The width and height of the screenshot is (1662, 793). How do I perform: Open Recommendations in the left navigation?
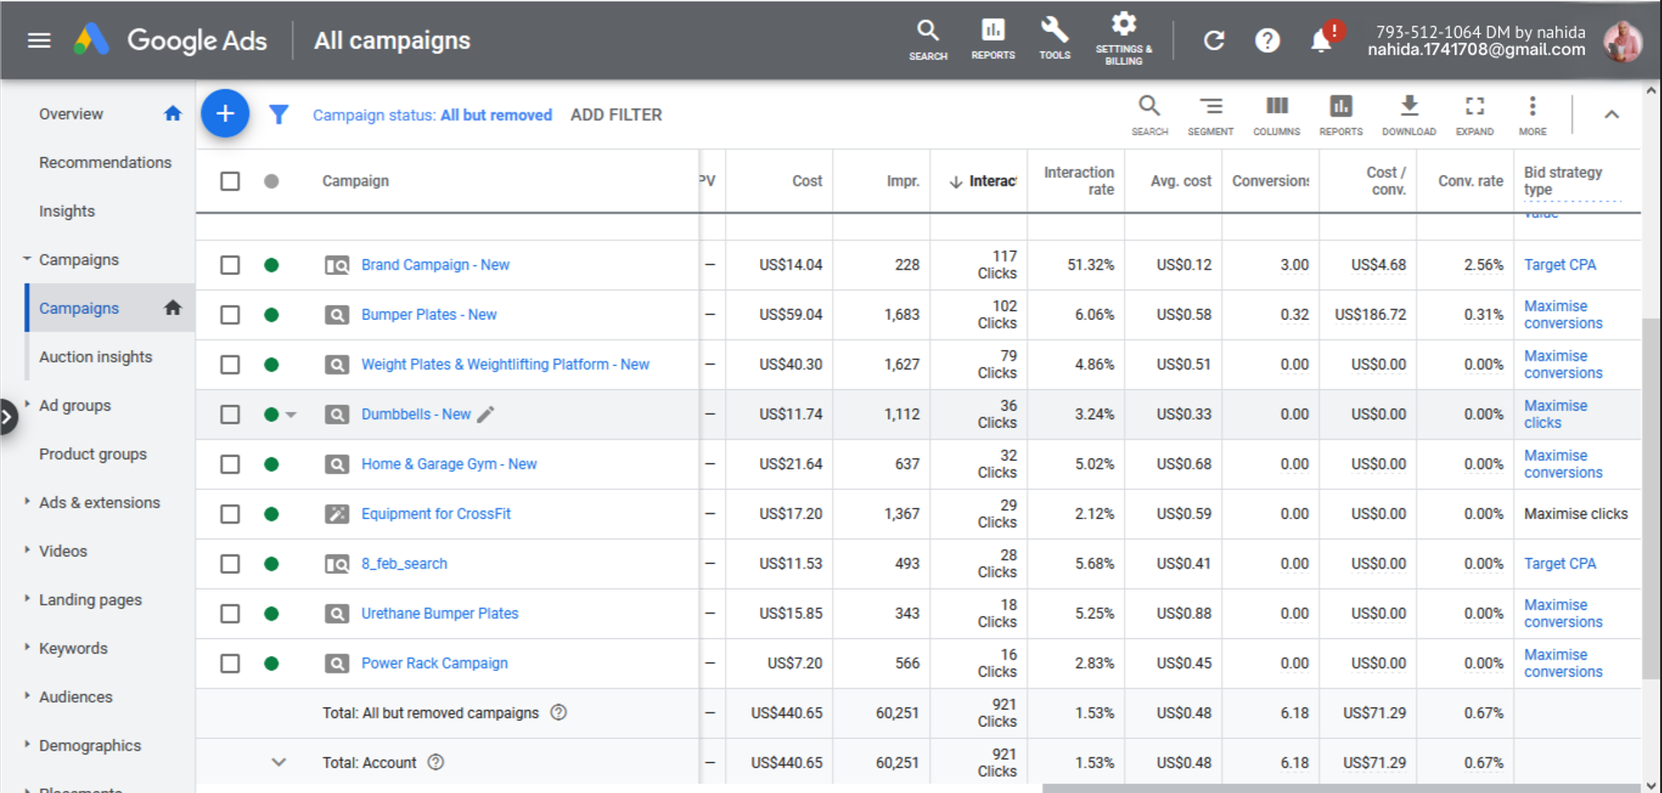coord(104,163)
